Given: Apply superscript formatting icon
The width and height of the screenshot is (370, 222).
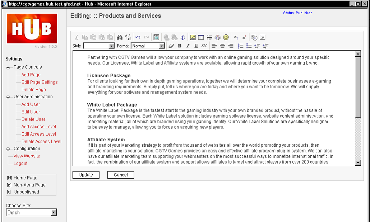Looking at the screenshot, I should [244, 37].
